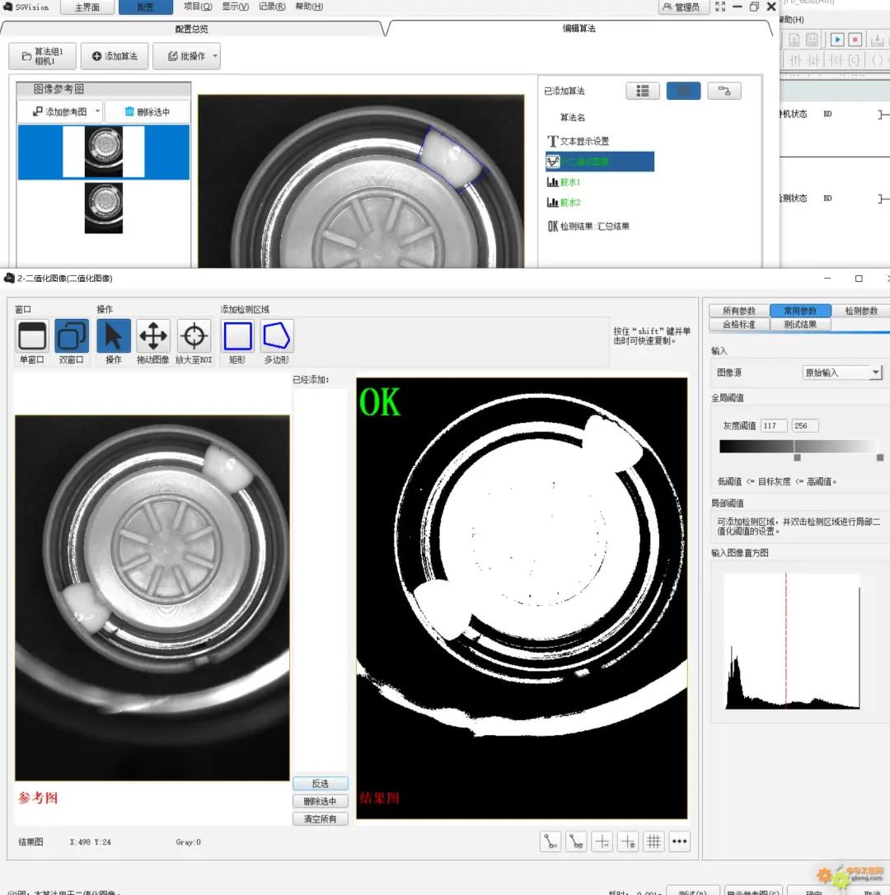
Task: Open the 帮助(H) menu in SGVision
Action: point(309,7)
